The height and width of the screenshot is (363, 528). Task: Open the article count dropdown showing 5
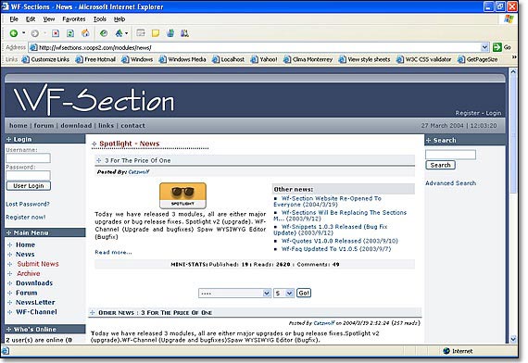coord(283,293)
